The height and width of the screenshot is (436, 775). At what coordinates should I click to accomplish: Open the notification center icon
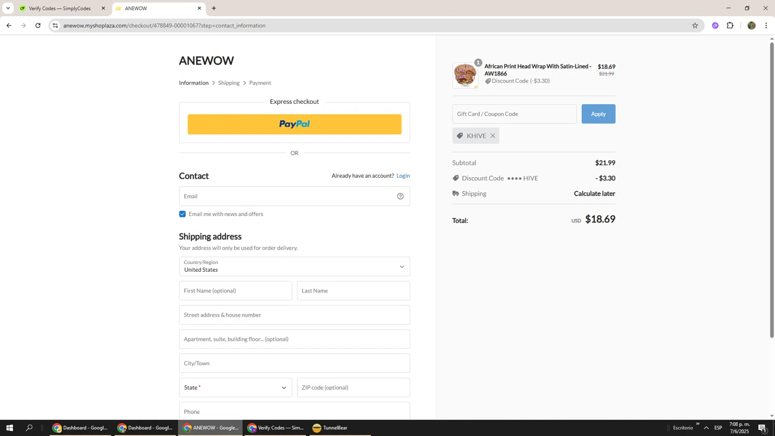tap(763, 428)
